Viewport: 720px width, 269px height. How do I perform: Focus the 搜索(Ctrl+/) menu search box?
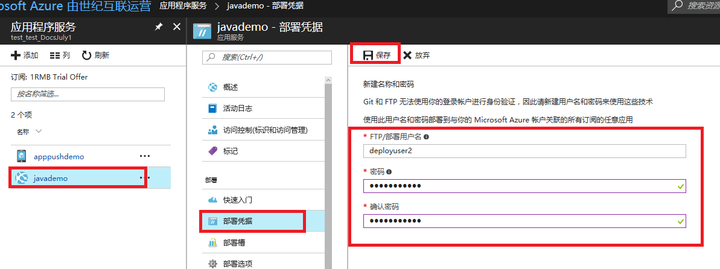coord(267,57)
